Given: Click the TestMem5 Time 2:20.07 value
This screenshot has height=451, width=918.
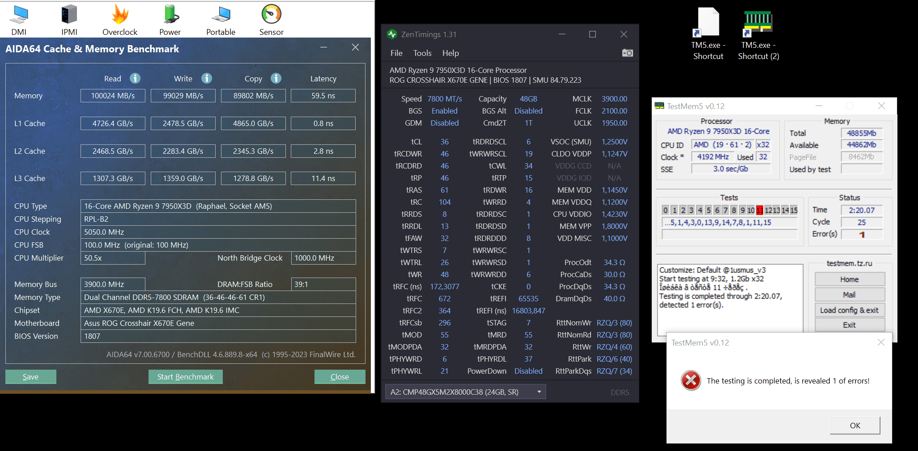Looking at the screenshot, I should click(x=862, y=210).
